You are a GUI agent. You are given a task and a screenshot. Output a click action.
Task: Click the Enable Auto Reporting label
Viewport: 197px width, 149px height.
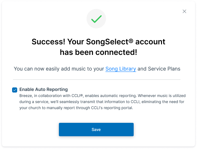click(44, 89)
